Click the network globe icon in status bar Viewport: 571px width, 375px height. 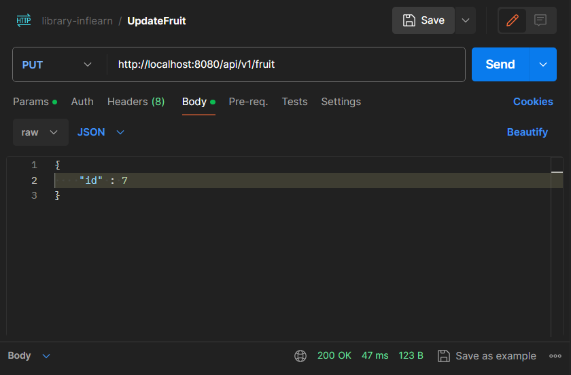pyautogui.click(x=300, y=356)
